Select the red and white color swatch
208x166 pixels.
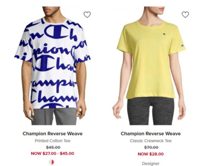51,162
